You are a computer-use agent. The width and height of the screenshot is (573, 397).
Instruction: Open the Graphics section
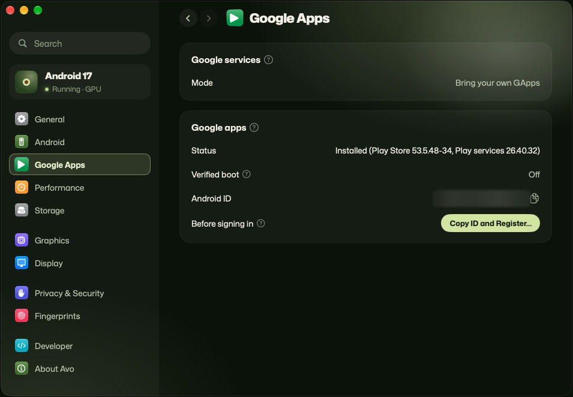tap(80, 240)
